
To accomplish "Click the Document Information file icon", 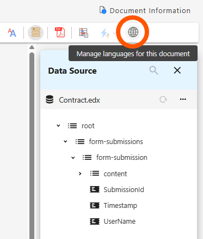I will coord(103,10).
